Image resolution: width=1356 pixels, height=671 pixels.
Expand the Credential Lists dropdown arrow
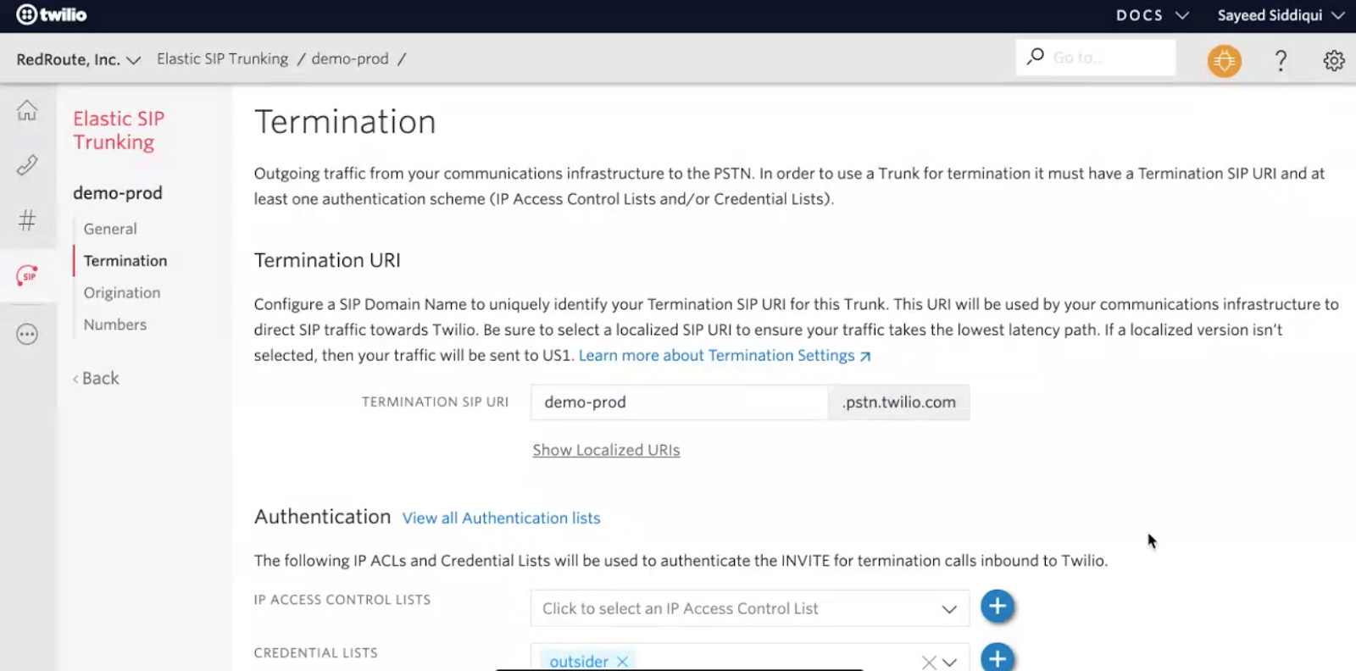(949, 663)
